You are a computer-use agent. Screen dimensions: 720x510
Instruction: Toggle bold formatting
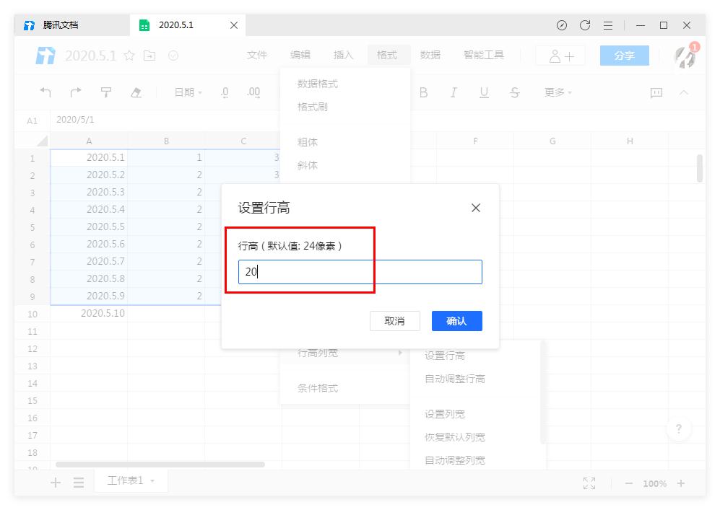(x=424, y=92)
